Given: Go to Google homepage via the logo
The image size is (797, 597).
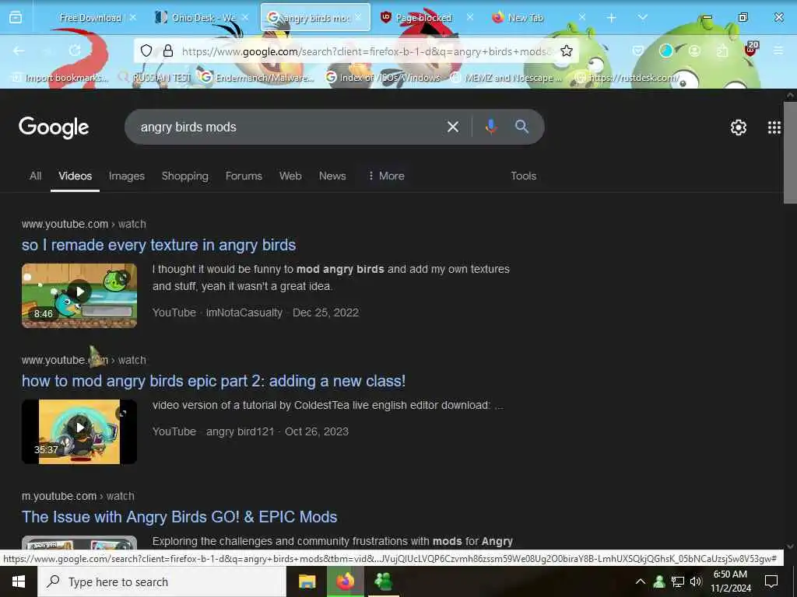Looking at the screenshot, I should [54, 127].
